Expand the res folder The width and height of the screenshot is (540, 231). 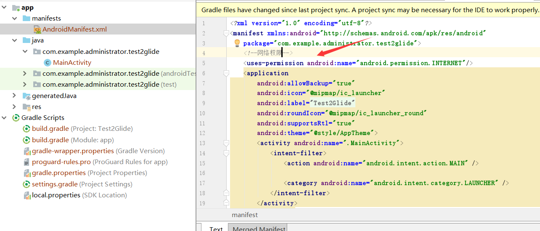(x=15, y=106)
